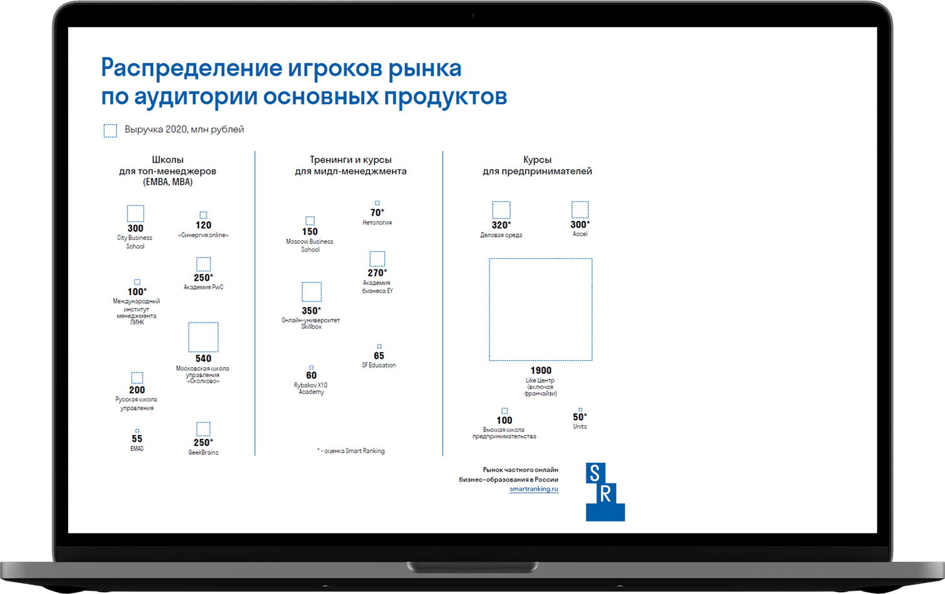Click the GeekBrains 250* square
This screenshot has height=594, width=945.
203,429
